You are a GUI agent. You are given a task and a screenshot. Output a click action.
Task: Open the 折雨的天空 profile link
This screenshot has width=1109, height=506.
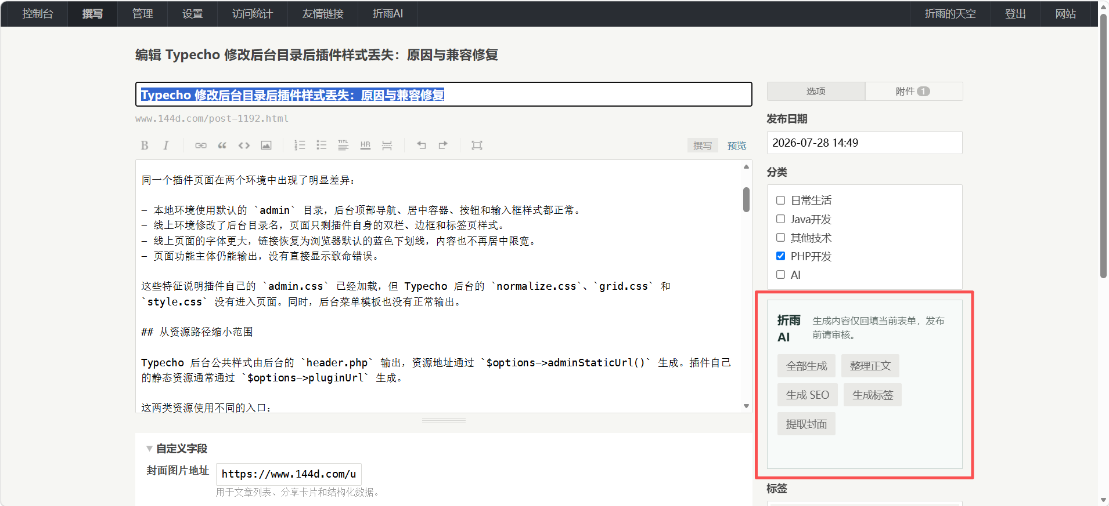coord(950,14)
